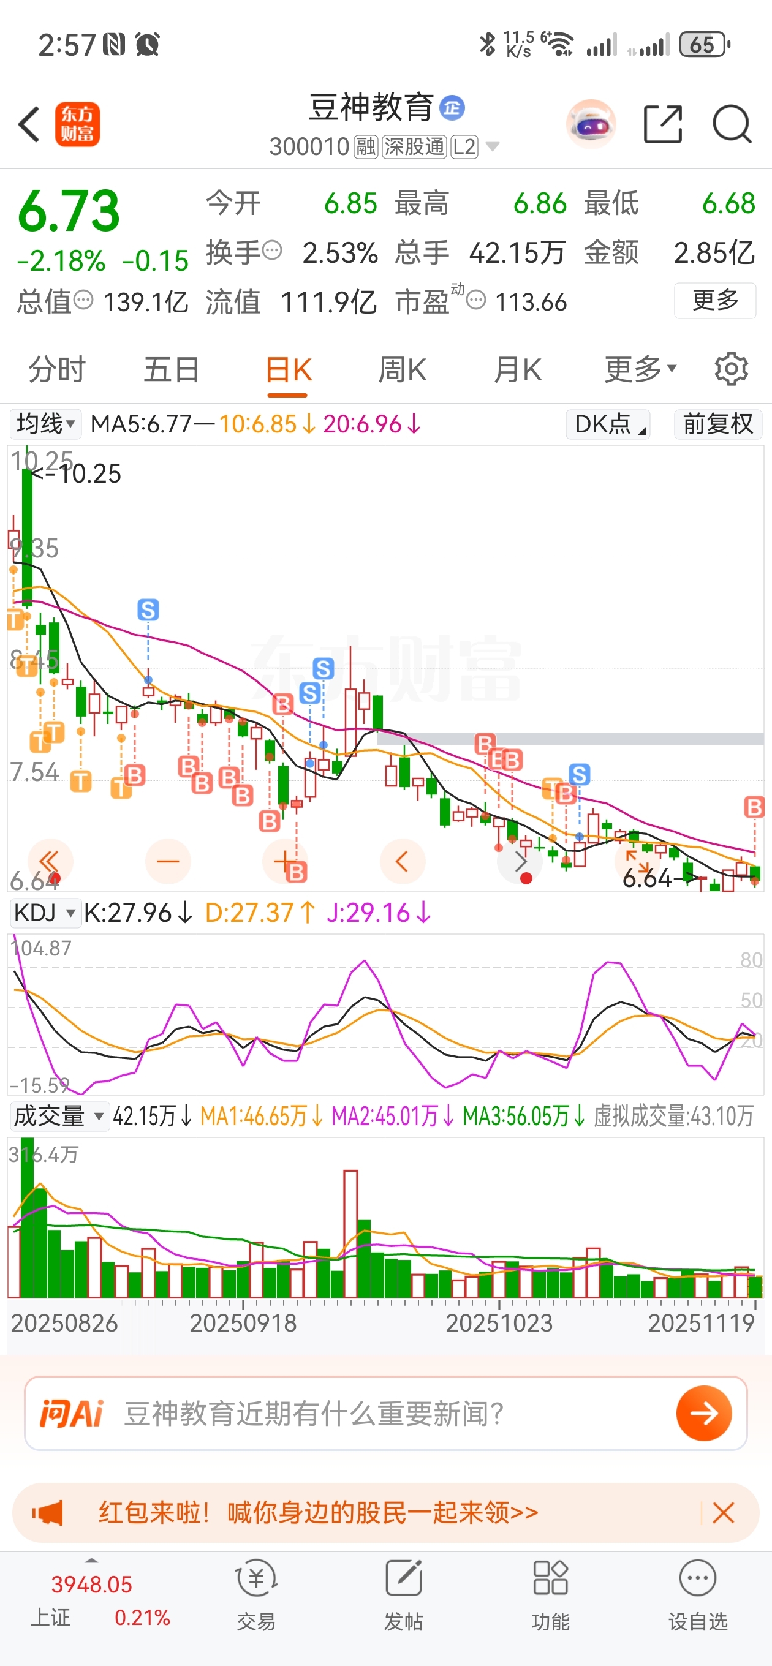Screen dimensions: 772x1666
Task: Toggle 前复权 adjustment button
Action: (x=717, y=424)
